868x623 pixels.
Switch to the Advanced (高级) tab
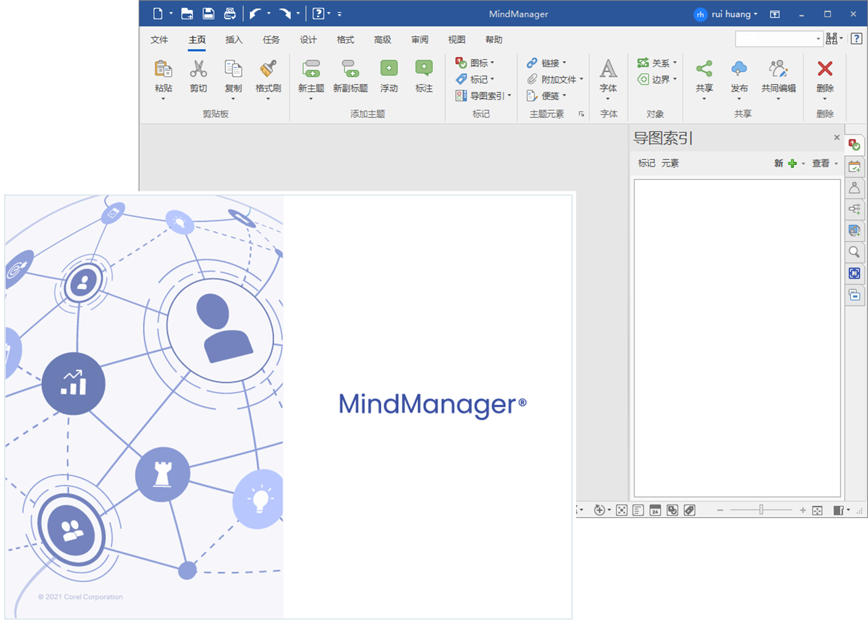pos(383,40)
